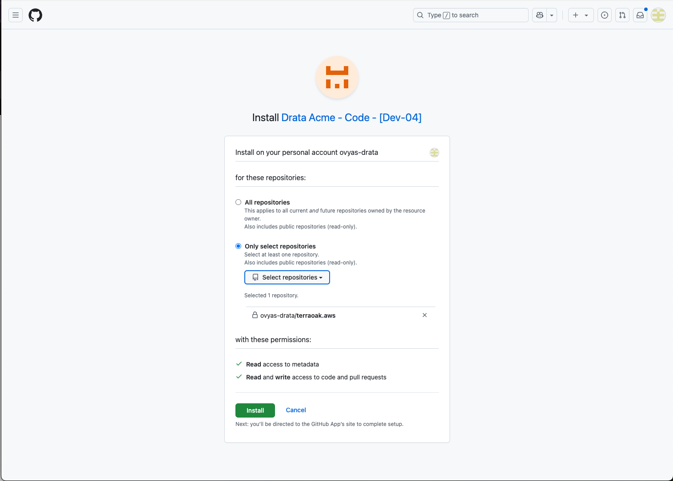
Task: Open the Create new plus menu
Action: click(581, 15)
